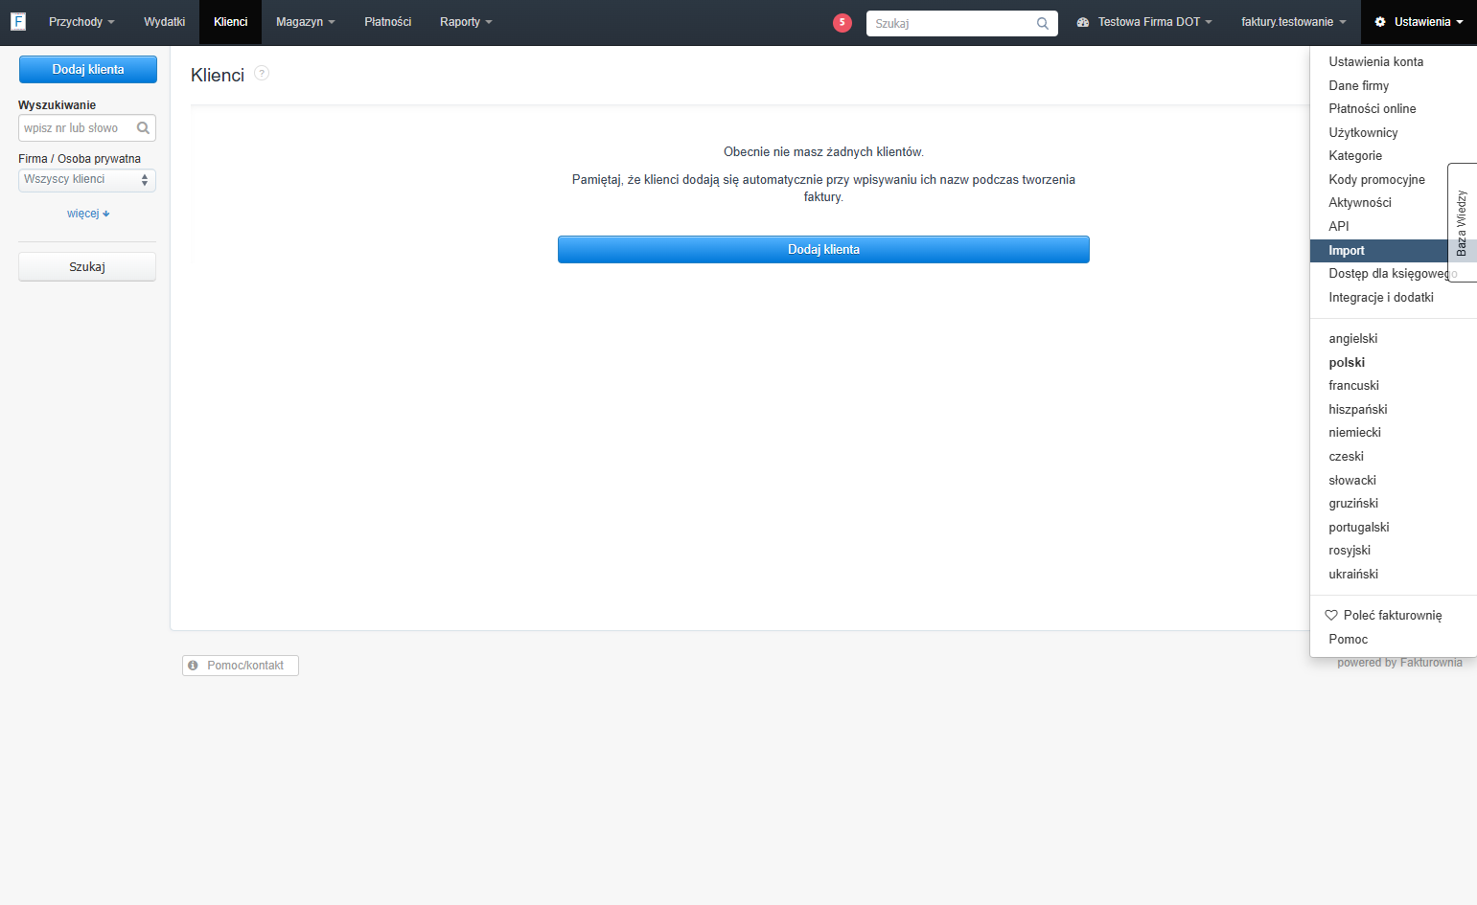Click the wide Dodaj klienta button in main panel
1477x905 pixels.
click(x=823, y=249)
